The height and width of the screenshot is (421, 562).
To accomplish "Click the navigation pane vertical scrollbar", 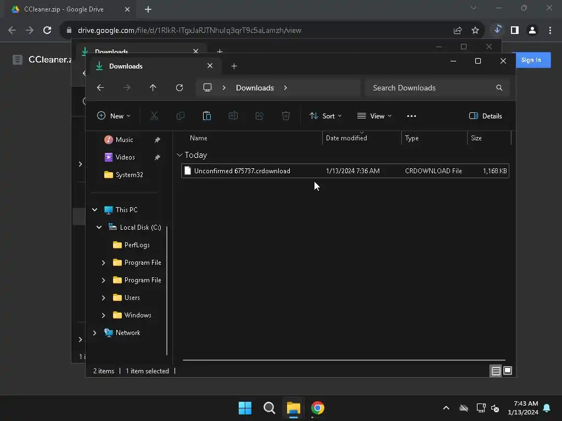I will pyautogui.click(x=167, y=290).
